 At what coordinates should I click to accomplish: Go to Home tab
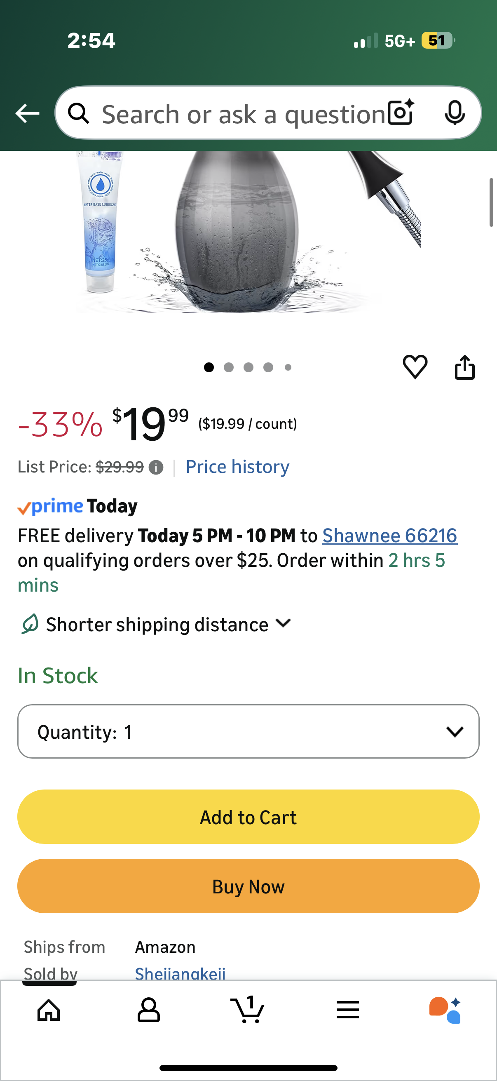49,1010
